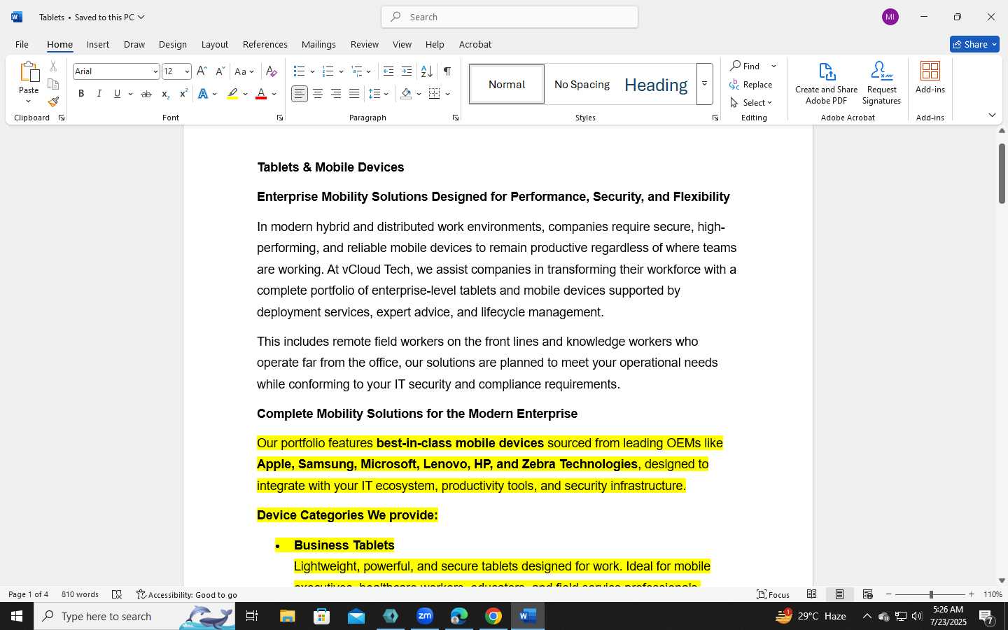Open Create and Share Adobe PDF
Screen dimensions: 1008x630
pos(827,83)
